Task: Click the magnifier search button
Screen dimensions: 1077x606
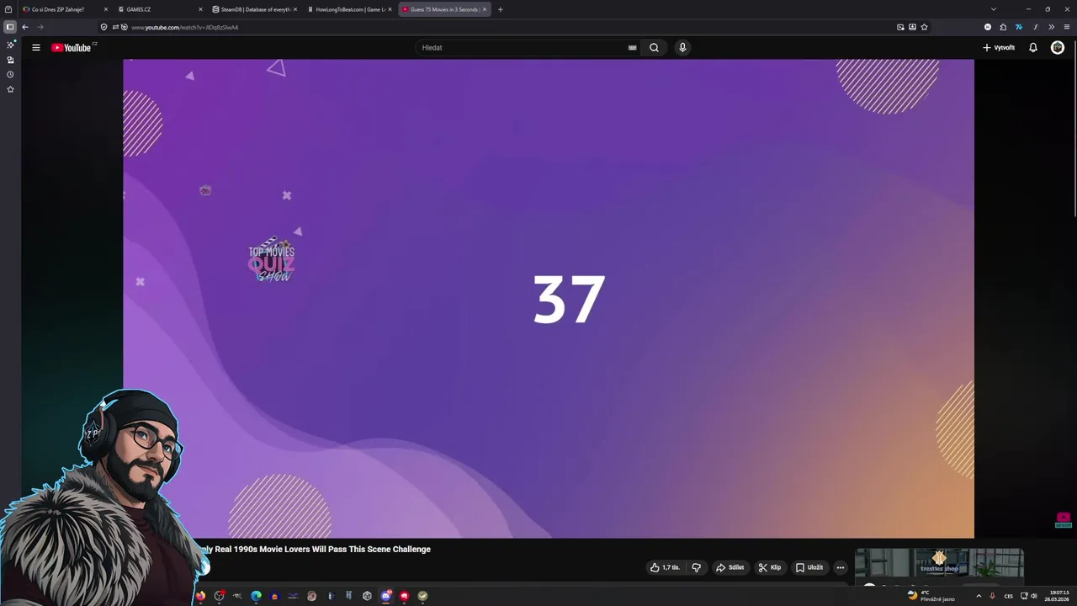Action: click(x=654, y=48)
